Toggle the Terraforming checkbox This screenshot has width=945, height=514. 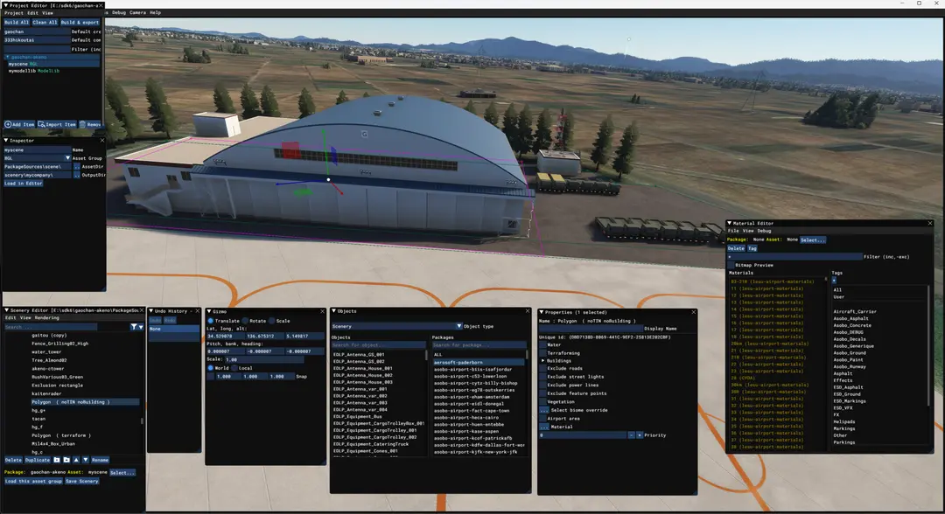[x=543, y=353]
